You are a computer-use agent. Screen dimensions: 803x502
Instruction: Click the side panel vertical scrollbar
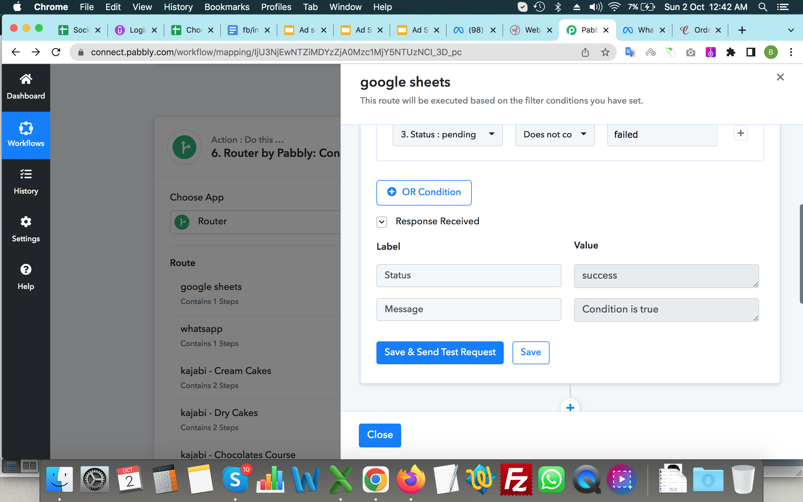[801, 254]
